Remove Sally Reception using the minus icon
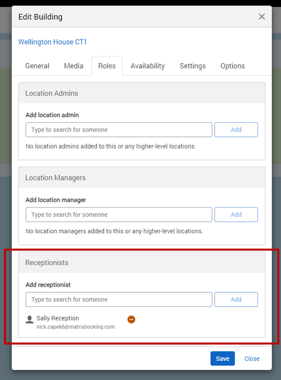The height and width of the screenshot is (380, 281). 131,319
